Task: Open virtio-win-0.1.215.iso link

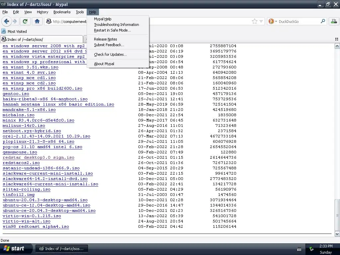Action: coord(32,216)
